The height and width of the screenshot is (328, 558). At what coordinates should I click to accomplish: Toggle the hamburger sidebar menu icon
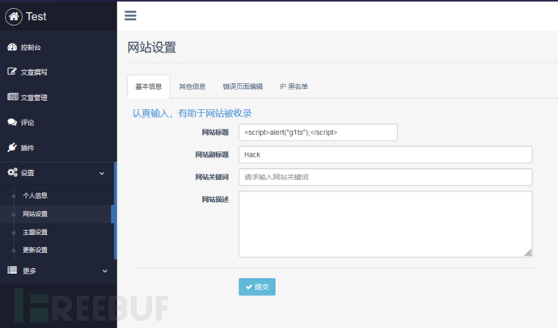point(130,15)
